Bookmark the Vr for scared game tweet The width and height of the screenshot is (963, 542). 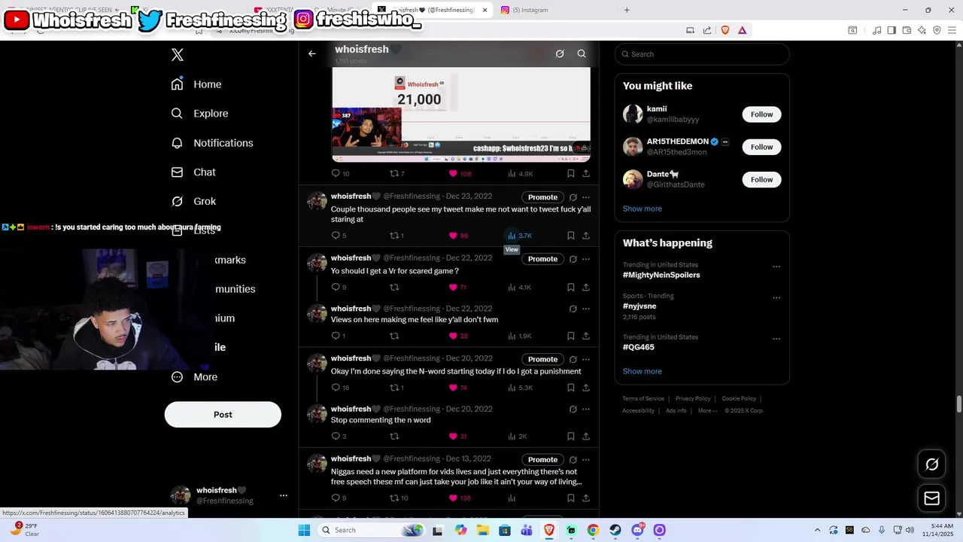pos(571,288)
